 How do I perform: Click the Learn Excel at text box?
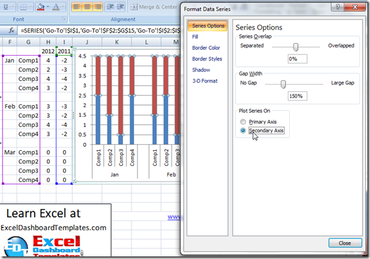(43, 214)
